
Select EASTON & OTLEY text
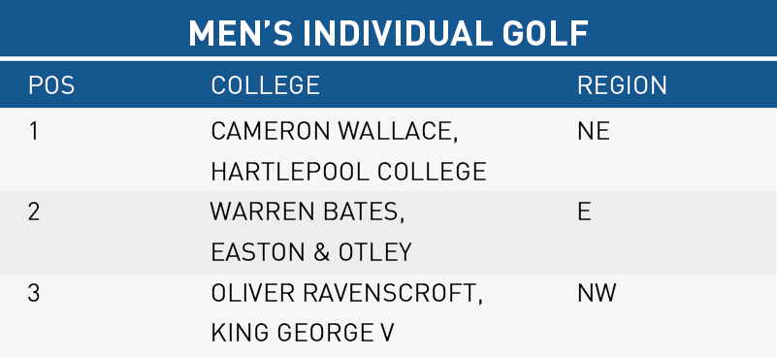click(311, 252)
